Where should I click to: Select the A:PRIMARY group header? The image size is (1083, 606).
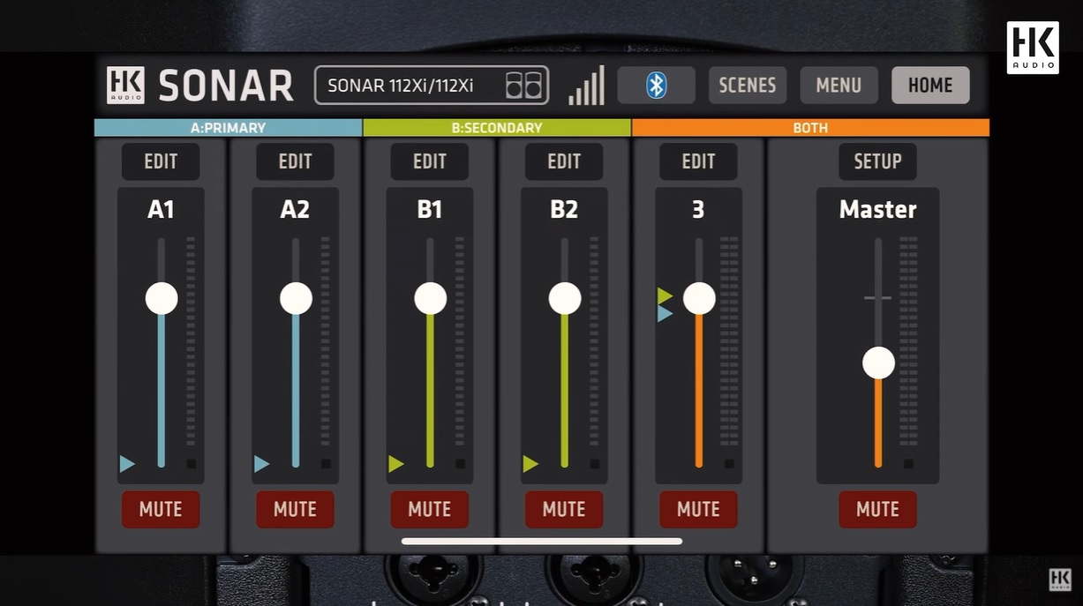(x=228, y=128)
